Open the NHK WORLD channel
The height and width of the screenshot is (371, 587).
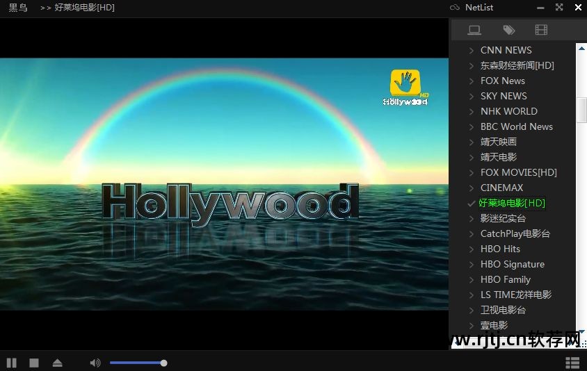pyautogui.click(x=508, y=112)
